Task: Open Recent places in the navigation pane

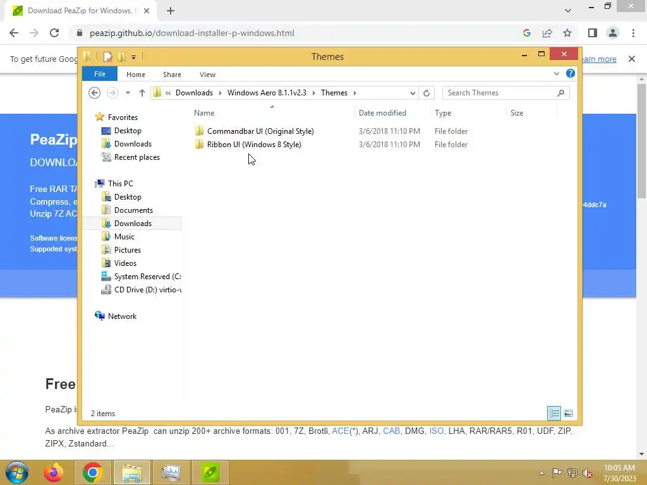Action: pos(136,157)
